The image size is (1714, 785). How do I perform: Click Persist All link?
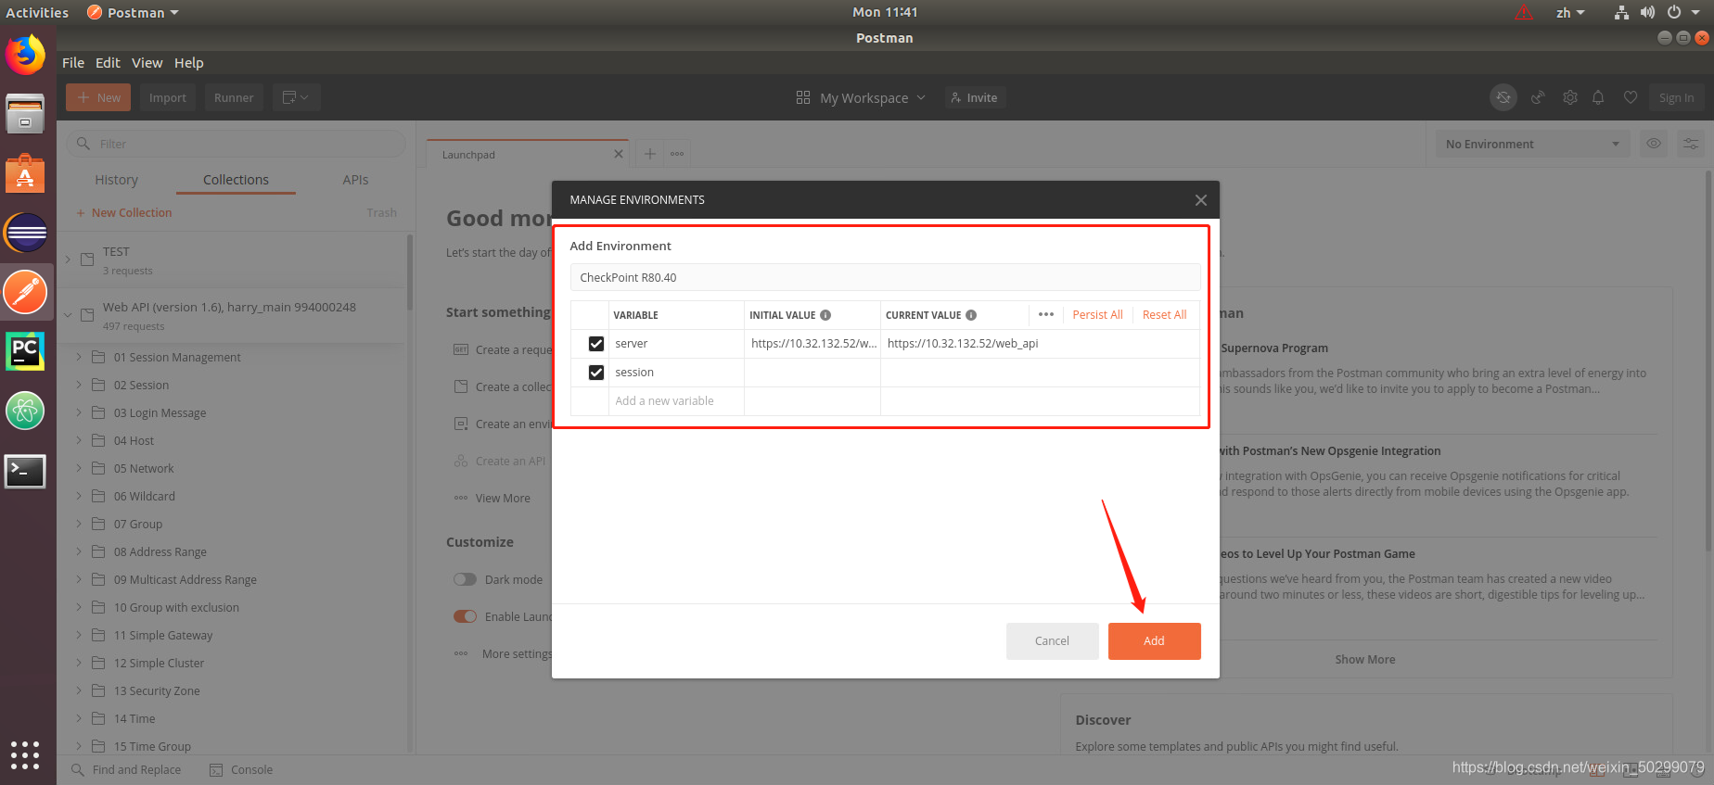pos(1097,315)
